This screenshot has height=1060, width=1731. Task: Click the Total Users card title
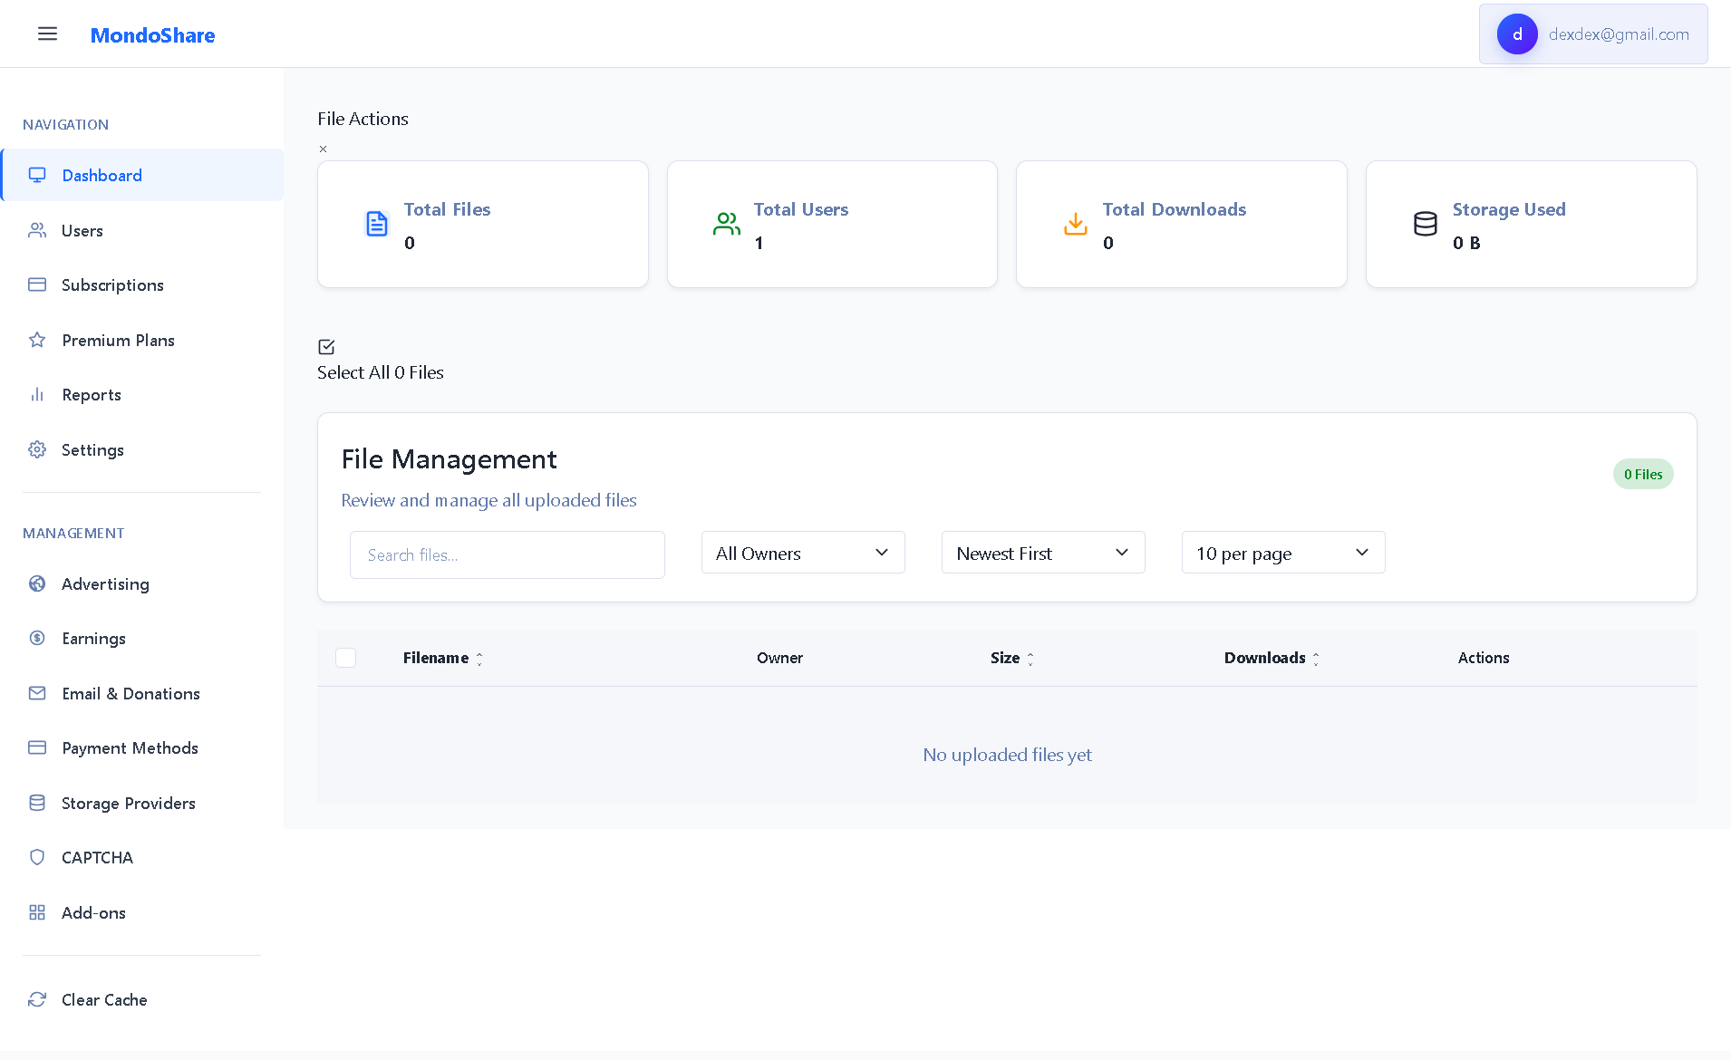(x=801, y=209)
